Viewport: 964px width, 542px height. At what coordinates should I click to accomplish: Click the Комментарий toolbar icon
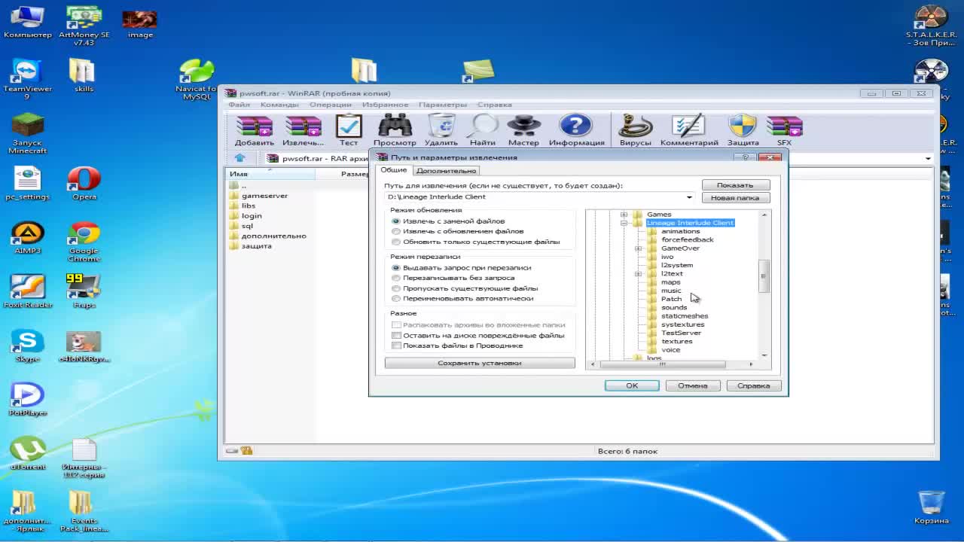689,129
